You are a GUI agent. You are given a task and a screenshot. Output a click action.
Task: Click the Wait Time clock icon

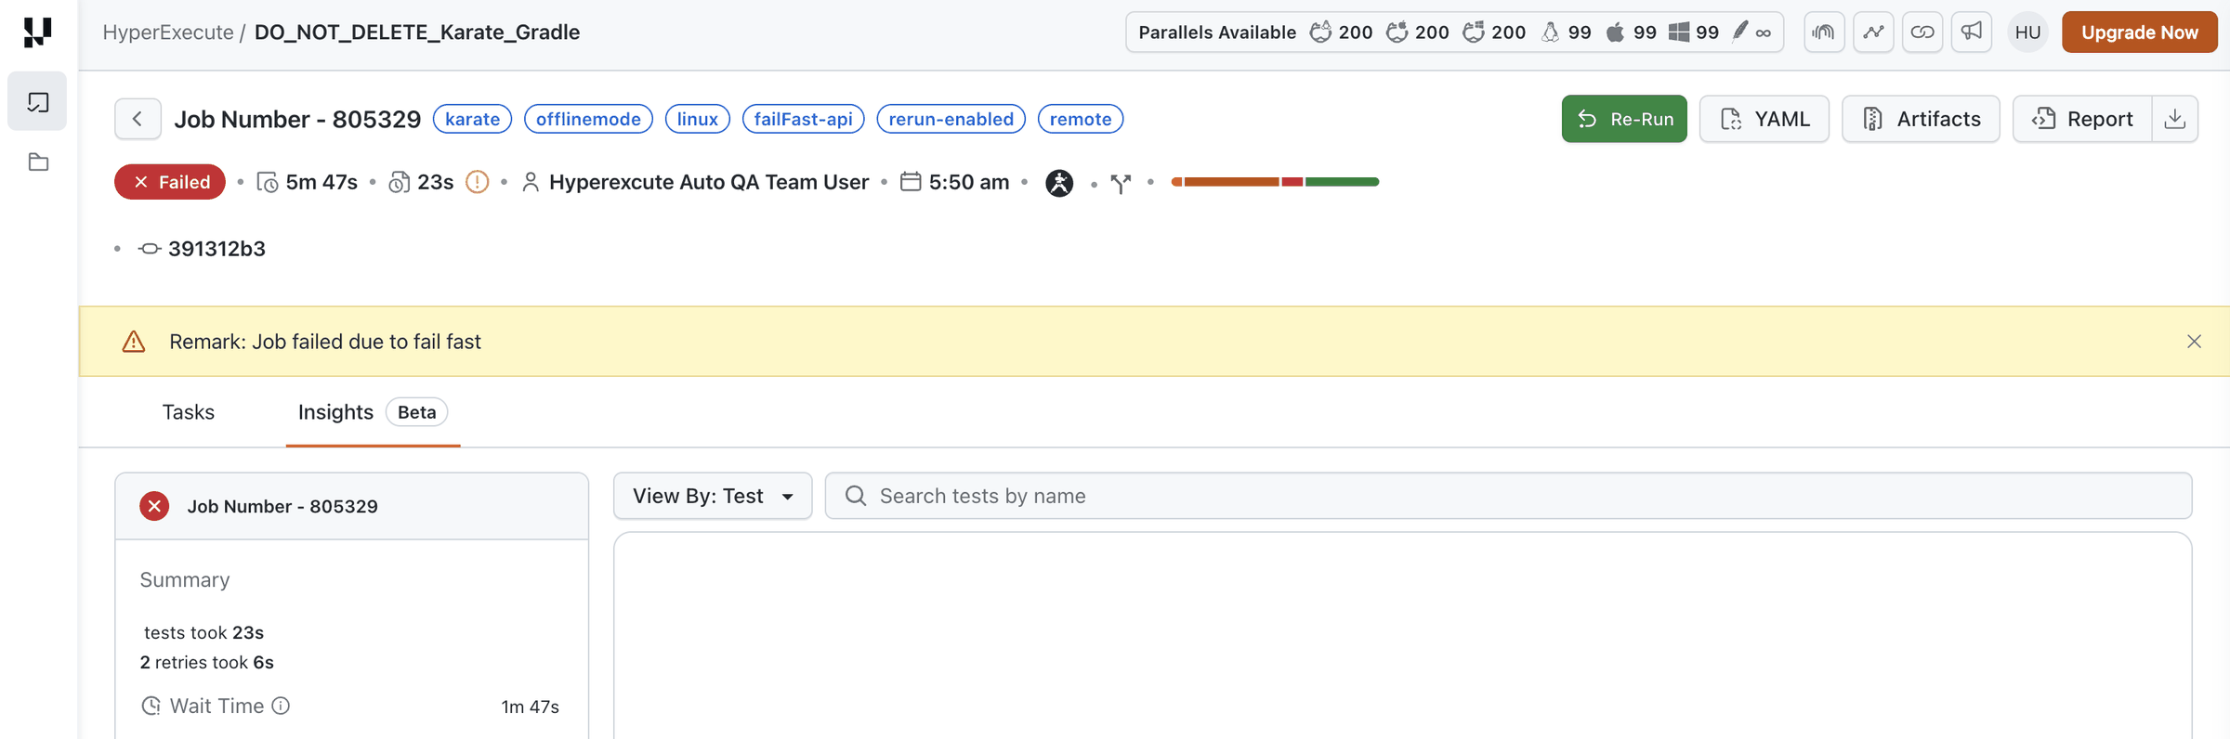[151, 706]
